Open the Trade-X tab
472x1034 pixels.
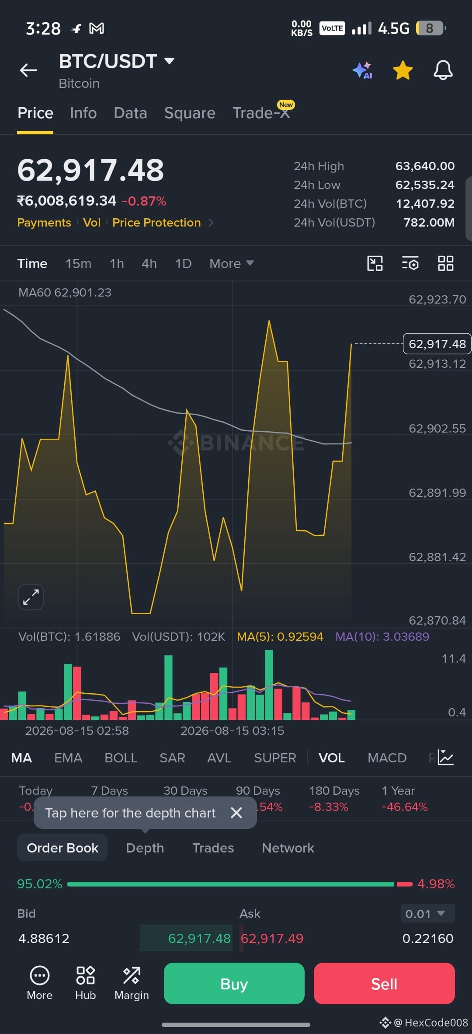click(261, 113)
